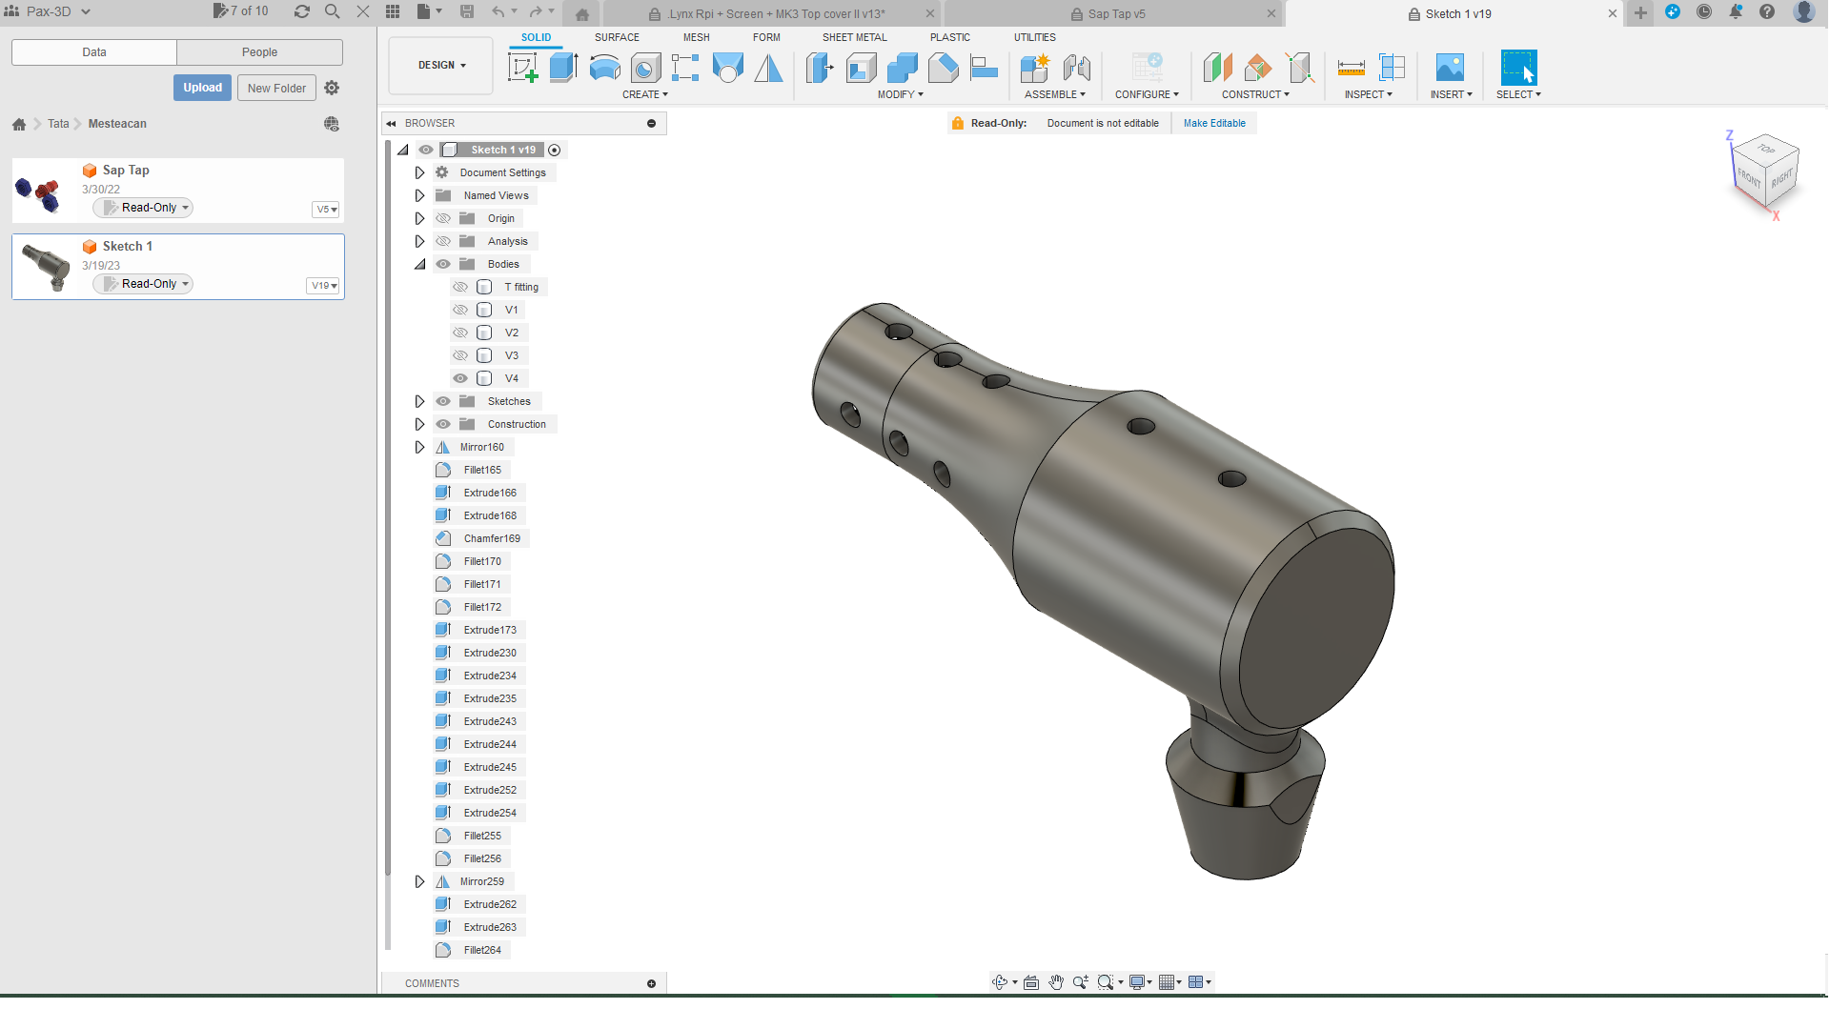Image resolution: width=1830 pixels, height=1029 pixels.
Task: Activate the Extrude tool
Action: click(563, 67)
